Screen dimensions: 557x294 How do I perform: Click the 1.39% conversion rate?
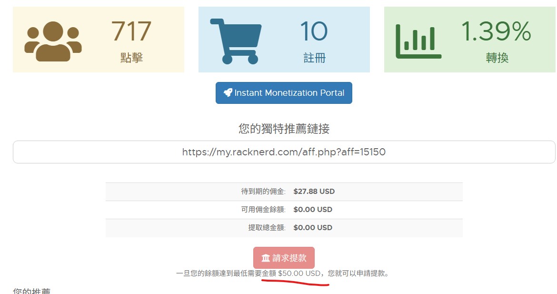click(x=496, y=31)
